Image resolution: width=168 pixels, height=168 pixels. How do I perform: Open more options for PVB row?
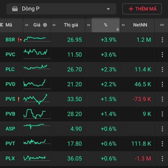tap(162, 114)
